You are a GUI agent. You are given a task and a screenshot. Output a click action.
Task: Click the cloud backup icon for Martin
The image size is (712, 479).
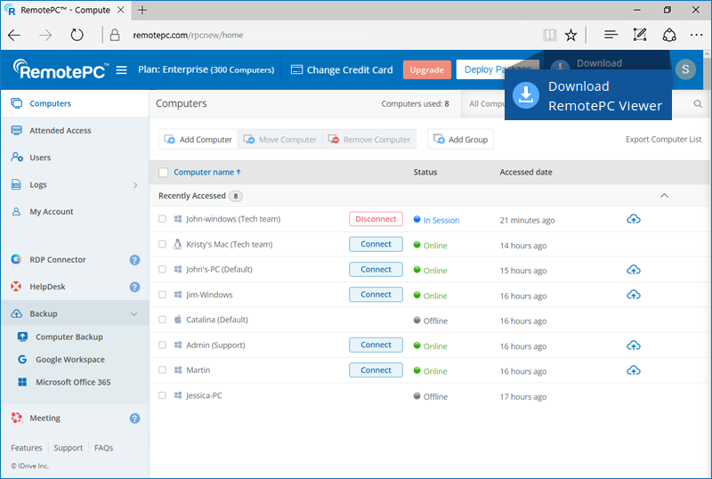pyautogui.click(x=634, y=370)
